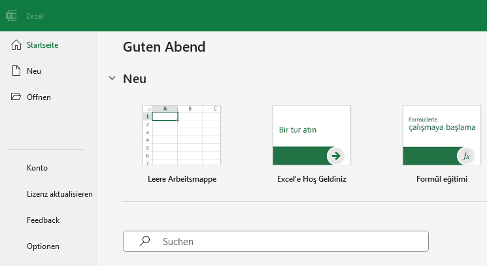Image resolution: width=487 pixels, height=266 pixels.
Task: Click the magnifying glass search icon
Action: point(145,241)
